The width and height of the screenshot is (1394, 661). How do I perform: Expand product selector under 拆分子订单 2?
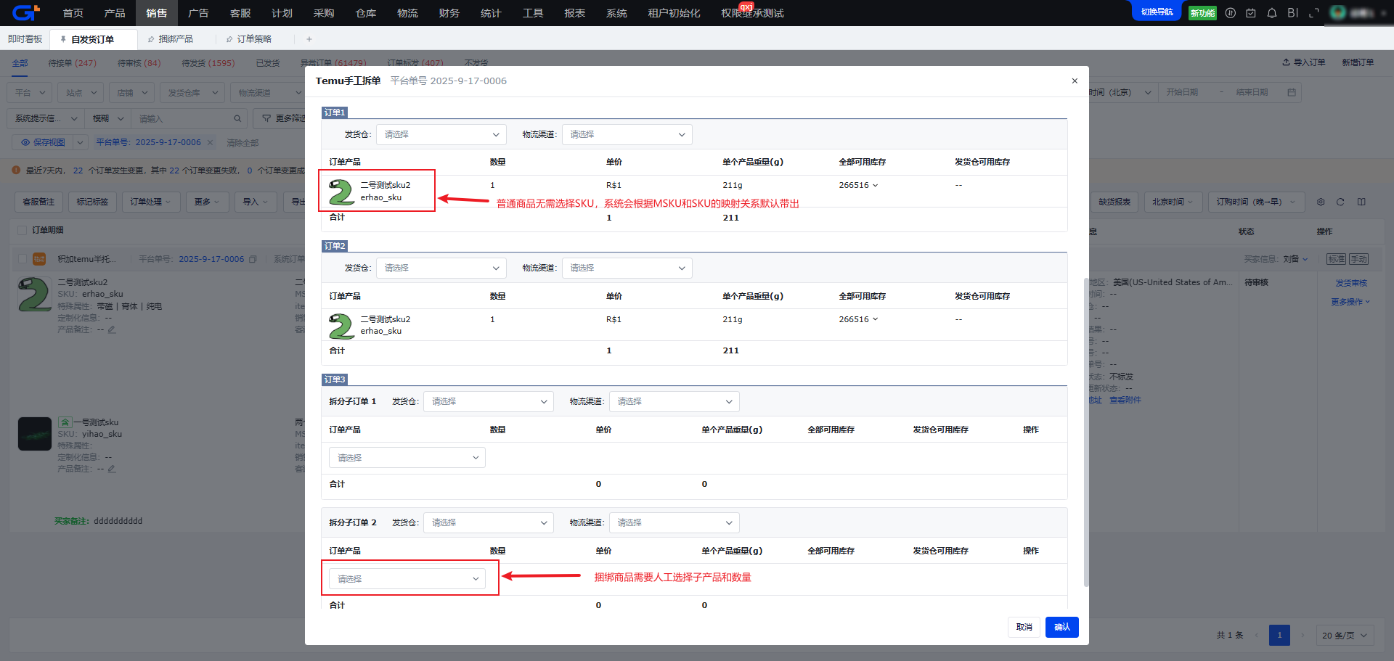click(407, 579)
